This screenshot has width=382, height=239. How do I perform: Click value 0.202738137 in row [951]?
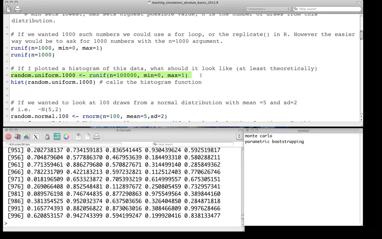(45, 150)
